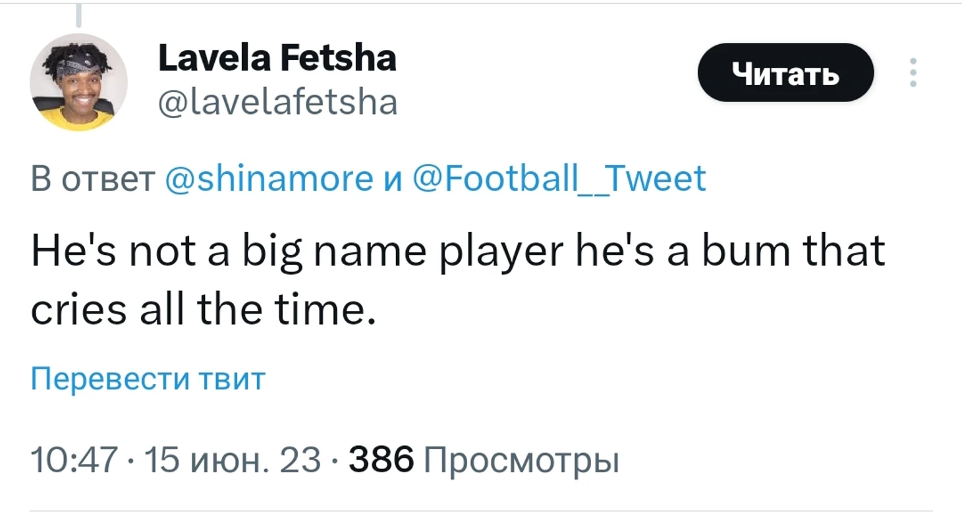Translate the tweet via Перевести твит
The height and width of the screenshot is (523, 962).
148,379
